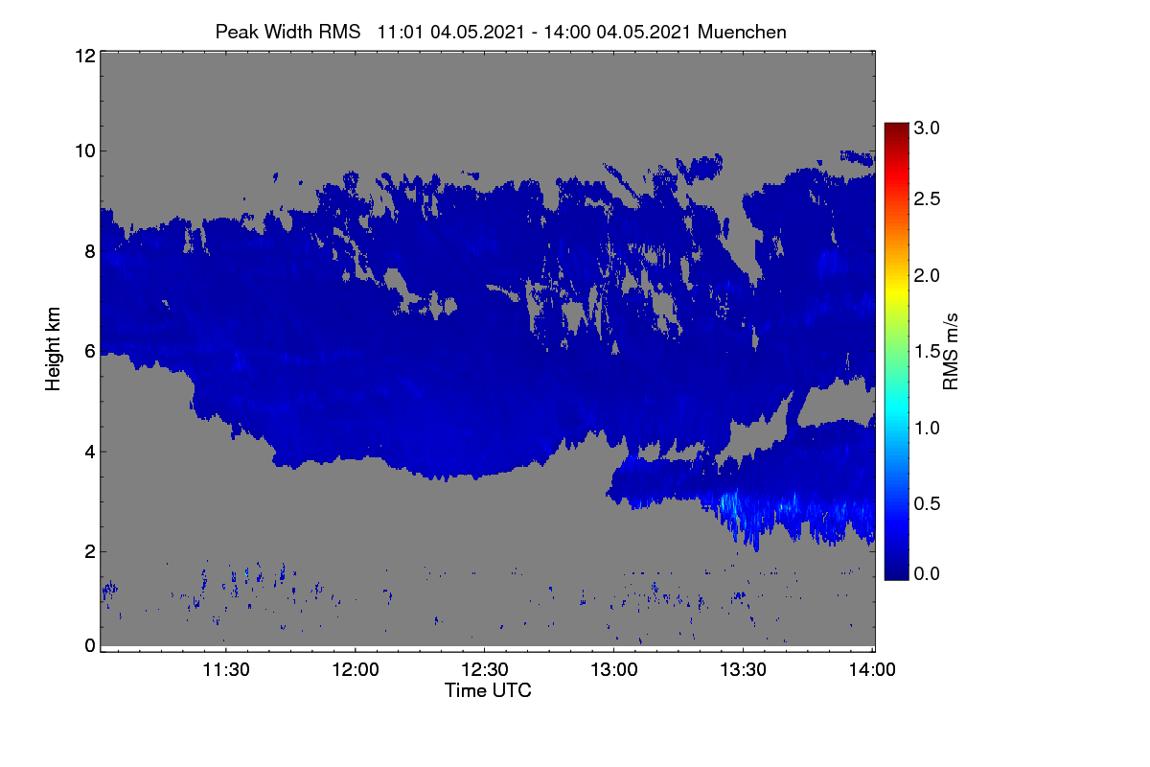Screen dimensions: 1150x767
Task: Click the 12:00 time tick label
Action: [356, 670]
